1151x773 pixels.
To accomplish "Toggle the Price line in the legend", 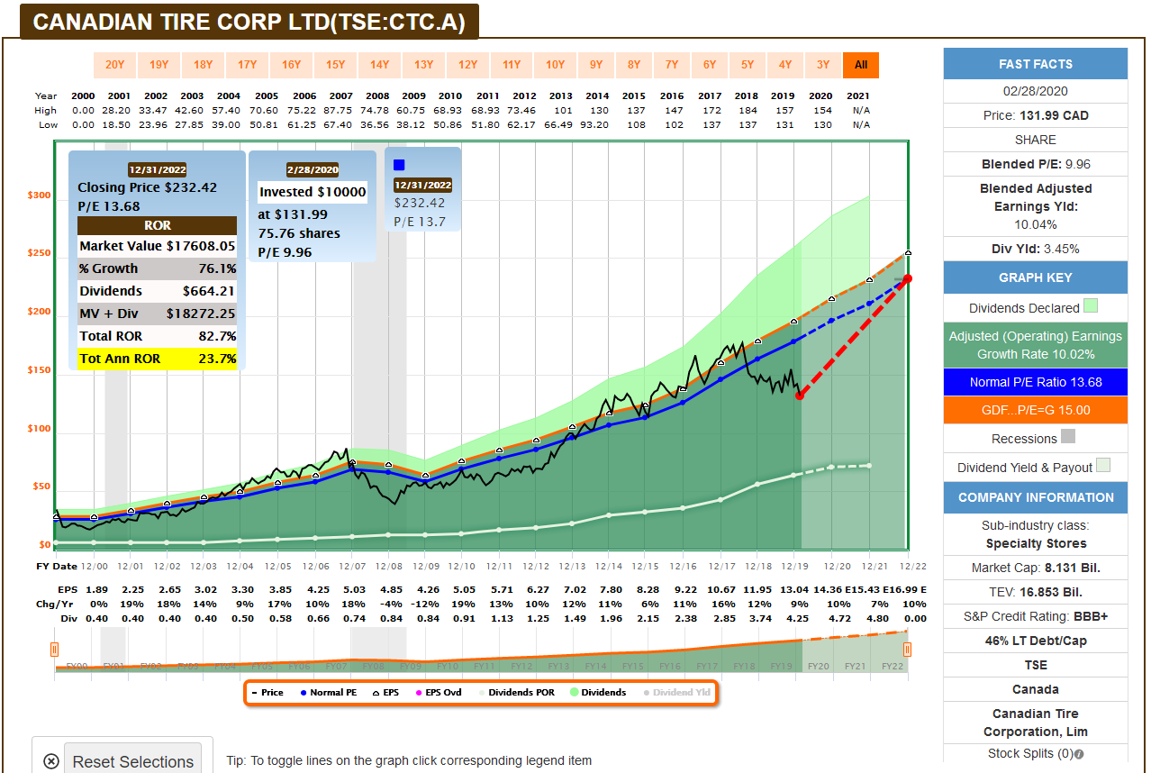I will coord(267,693).
